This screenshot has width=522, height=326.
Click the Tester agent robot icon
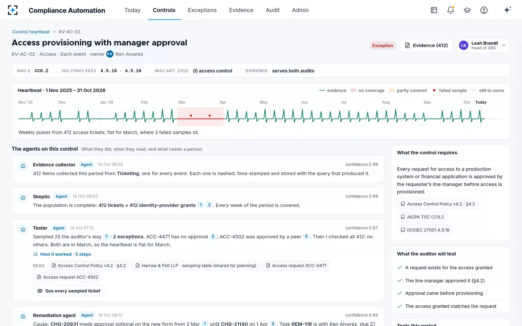click(23, 229)
